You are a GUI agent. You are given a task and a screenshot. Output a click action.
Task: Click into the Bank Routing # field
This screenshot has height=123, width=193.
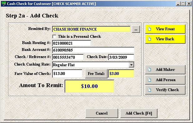(x=72, y=43)
